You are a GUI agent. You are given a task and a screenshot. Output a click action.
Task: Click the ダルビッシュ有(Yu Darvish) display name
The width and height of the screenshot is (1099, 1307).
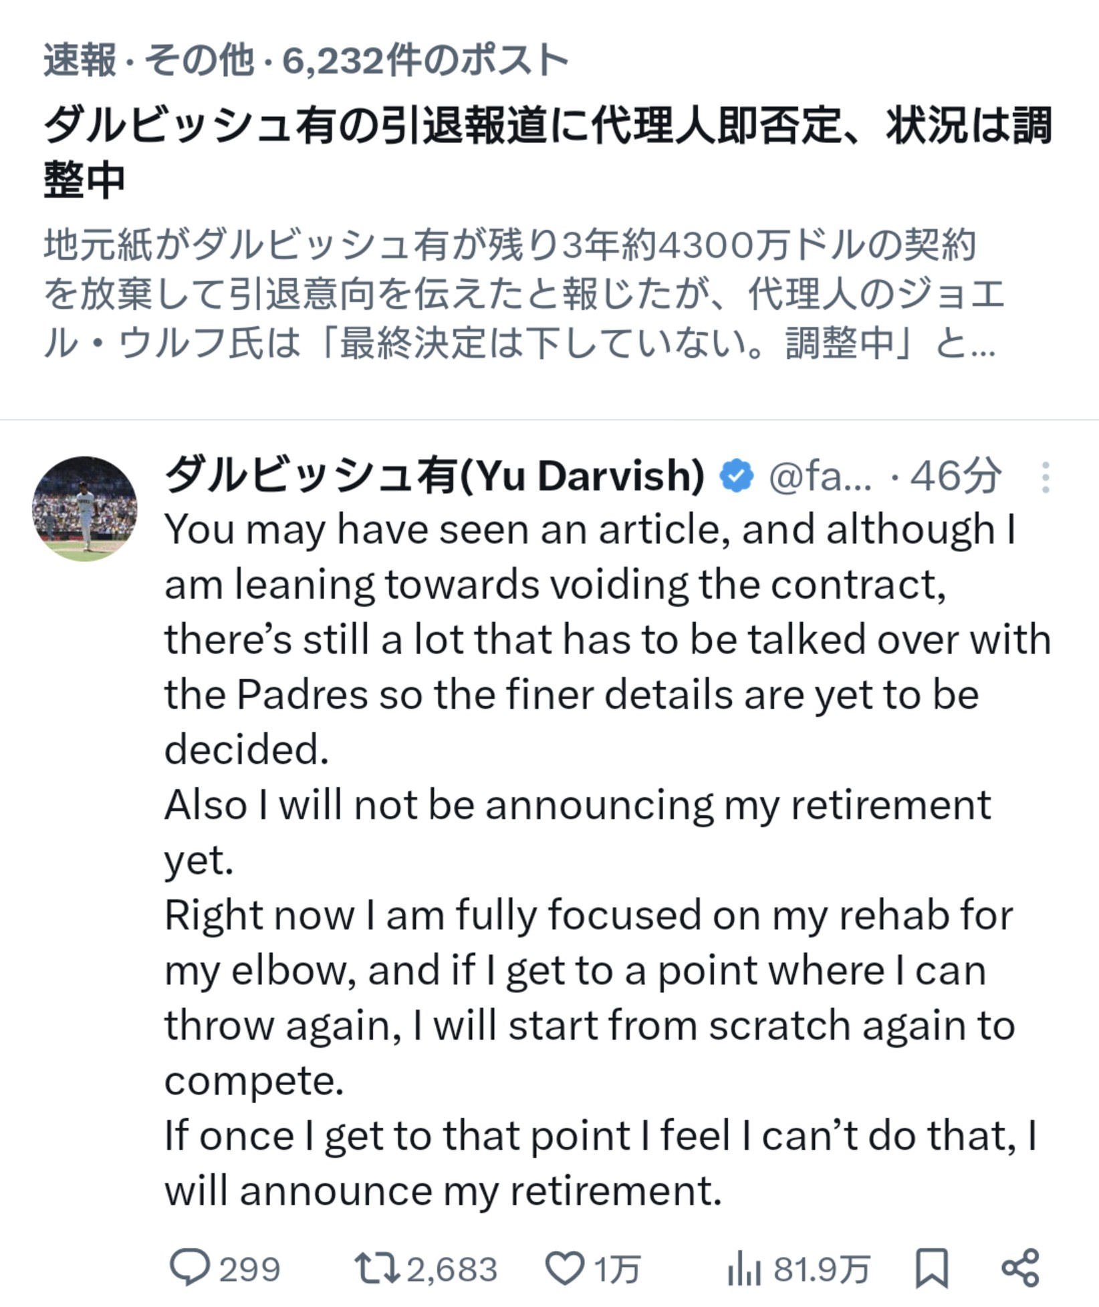coord(435,476)
